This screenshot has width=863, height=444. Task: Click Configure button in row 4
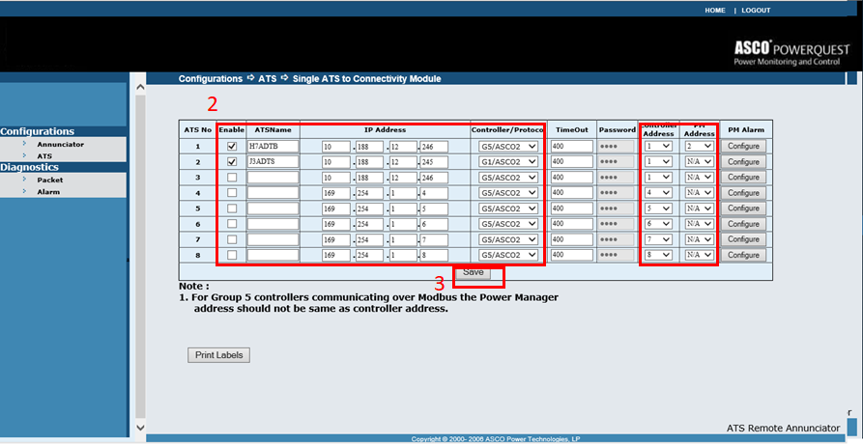coord(743,193)
